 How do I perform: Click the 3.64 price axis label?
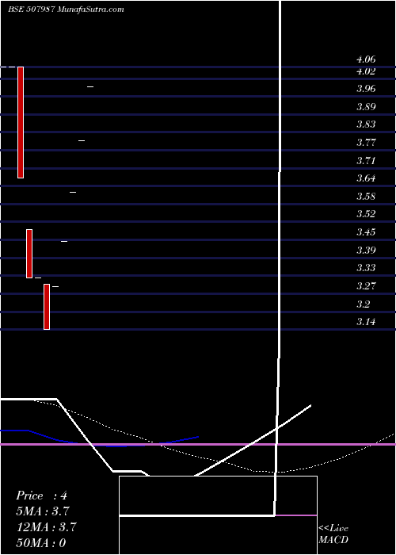tap(366, 178)
